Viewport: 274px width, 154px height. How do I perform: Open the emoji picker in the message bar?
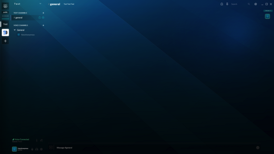(x=258, y=148)
